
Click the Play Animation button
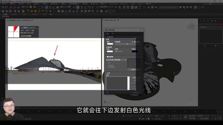click(x=175, y=116)
